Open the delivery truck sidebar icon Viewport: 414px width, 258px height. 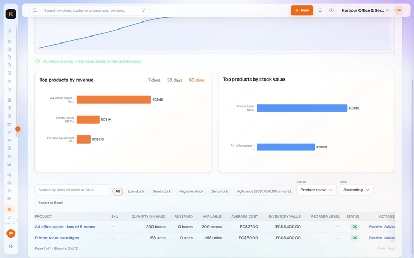coord(9,164)
